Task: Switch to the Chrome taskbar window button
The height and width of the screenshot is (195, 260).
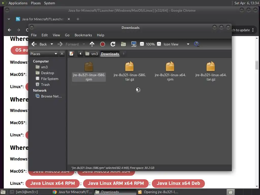Action: [x=72, y=192]
